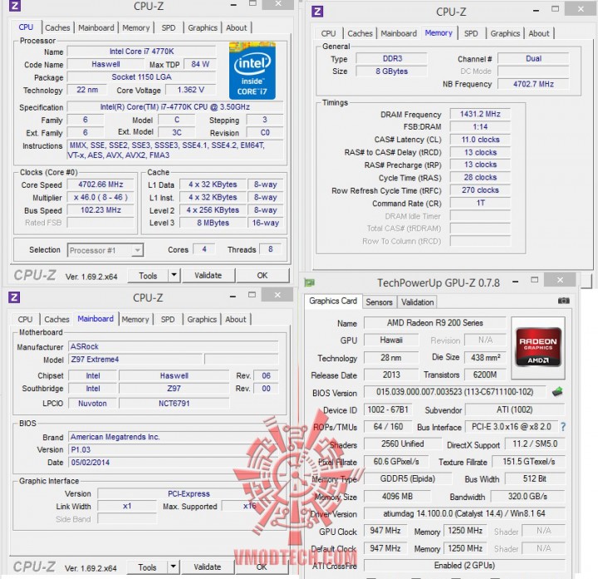Screen dimensions: 598x579
Task: Click the NB Frequency 4702.7 MHz value
Action: tap(533, 84)
